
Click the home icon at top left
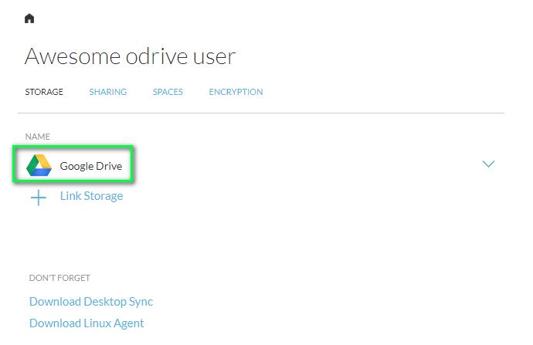tap(29, 19)
